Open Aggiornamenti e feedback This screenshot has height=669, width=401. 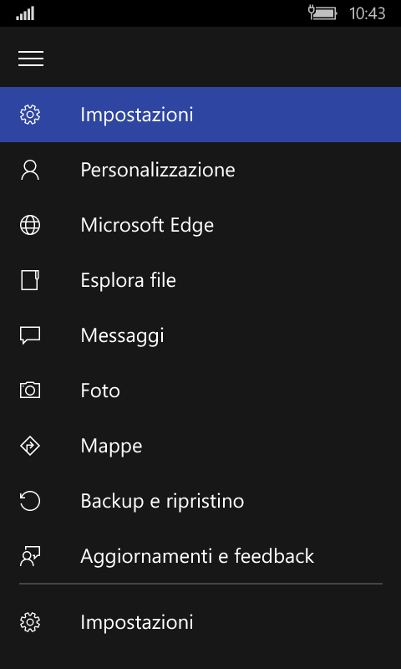click(200, 556)
